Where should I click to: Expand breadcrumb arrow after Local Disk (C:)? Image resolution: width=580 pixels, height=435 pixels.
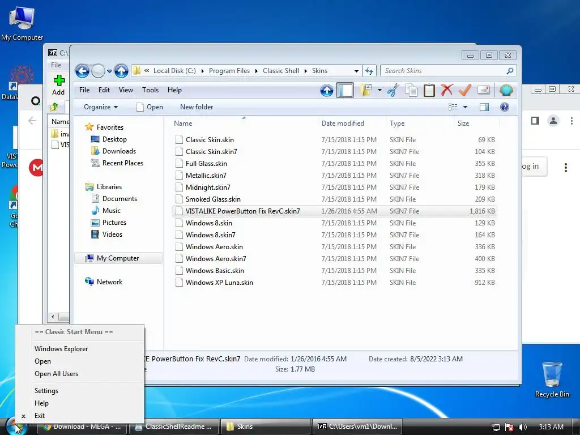[202, 71]
